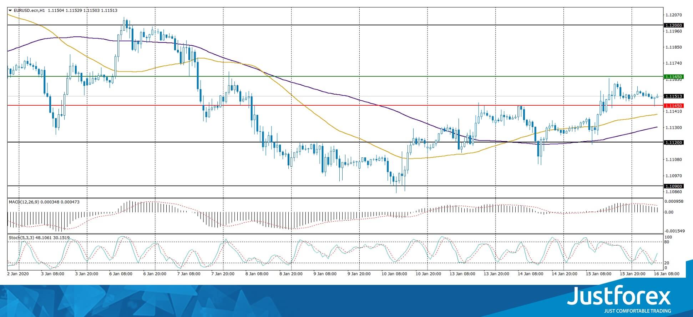
Task: Click the 6 Jan 08:00 time label
Action: 121,274
